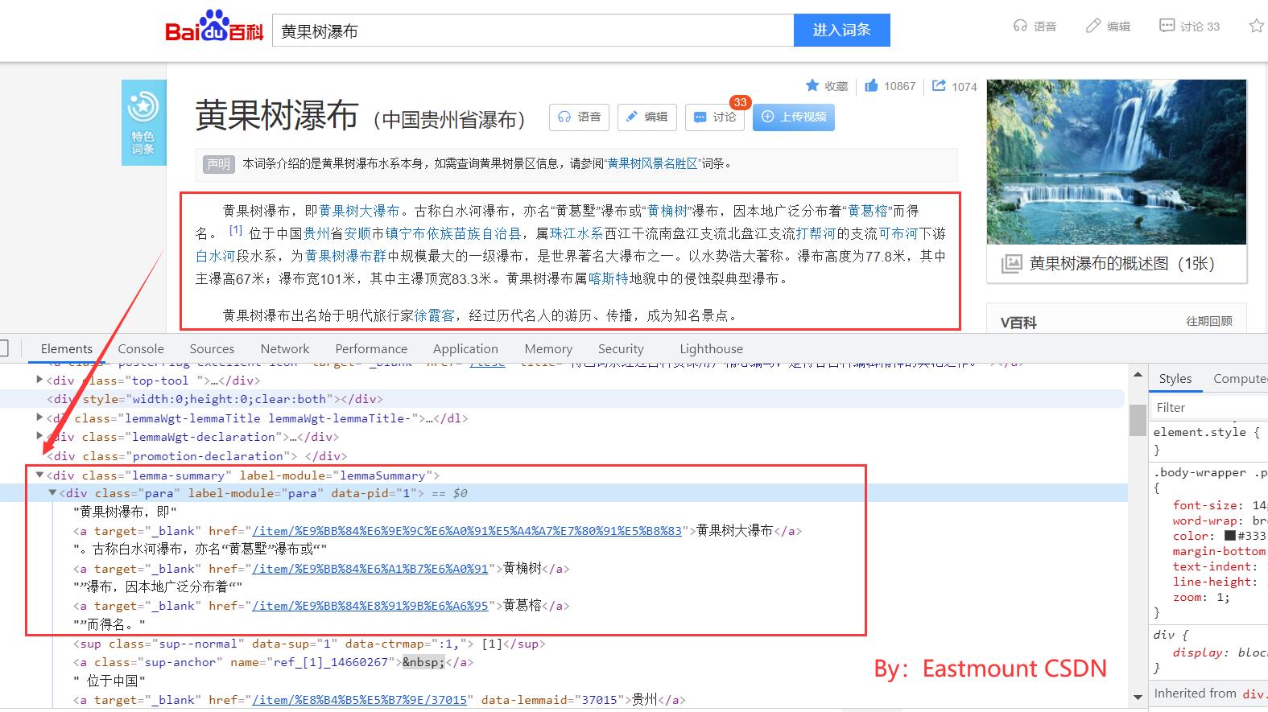Click the black color swatch next to #333
The width and height of the screenshot is (1268, 712).
[1230, 536]
